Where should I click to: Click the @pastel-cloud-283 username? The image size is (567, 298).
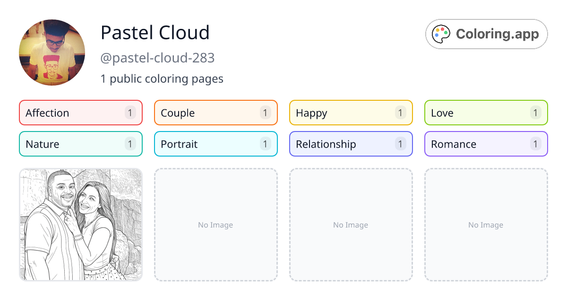(158, 58)
